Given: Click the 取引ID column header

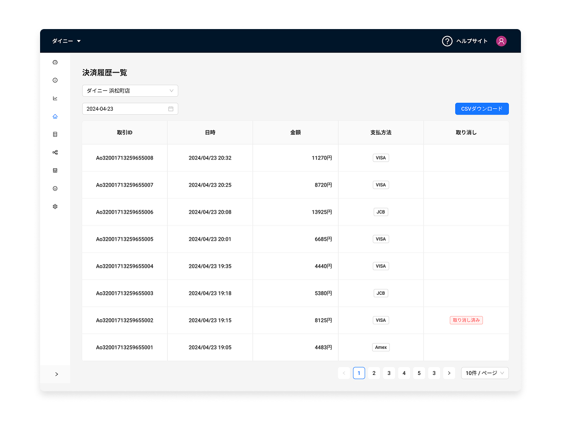Looking at the screenshot, I should (125, 132).
